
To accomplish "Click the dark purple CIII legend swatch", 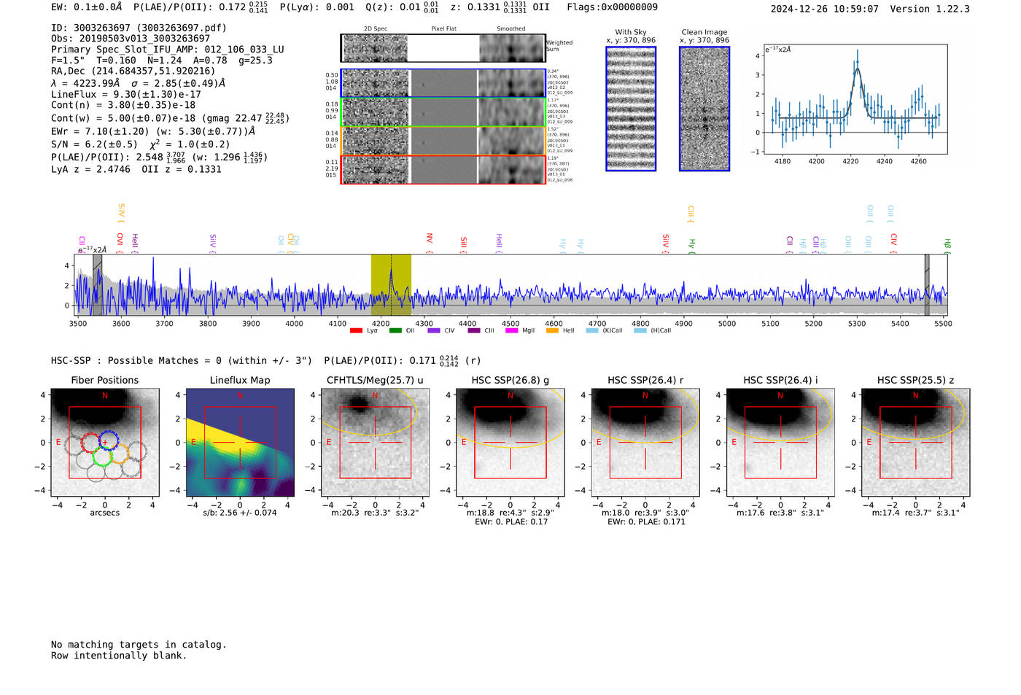I will tap(474, 330).
